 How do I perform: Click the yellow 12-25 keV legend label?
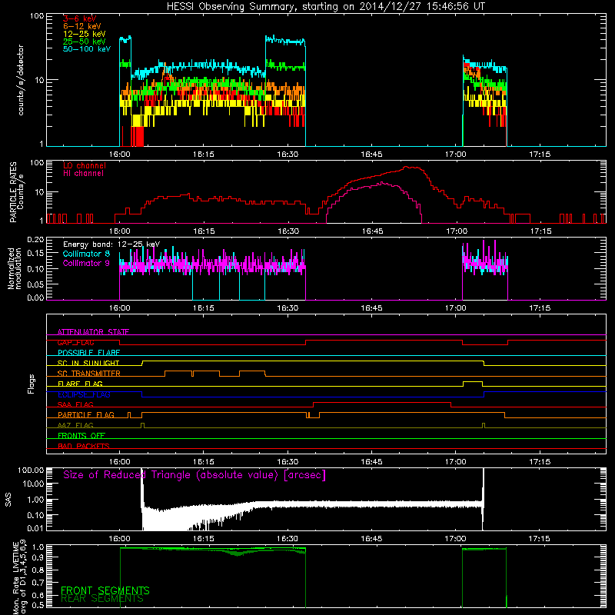(85, 34)
